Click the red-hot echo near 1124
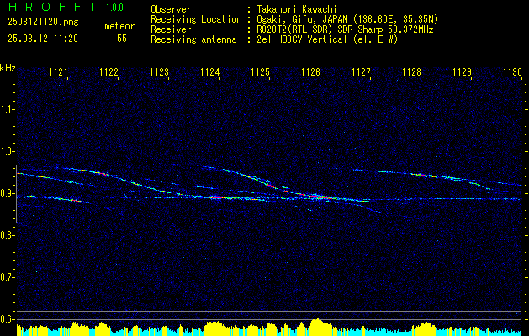Screen dimensions: 529x336 coord(214,197)
